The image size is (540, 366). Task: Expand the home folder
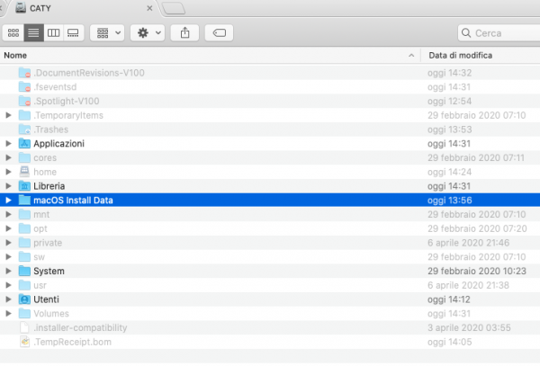[9, 172]
